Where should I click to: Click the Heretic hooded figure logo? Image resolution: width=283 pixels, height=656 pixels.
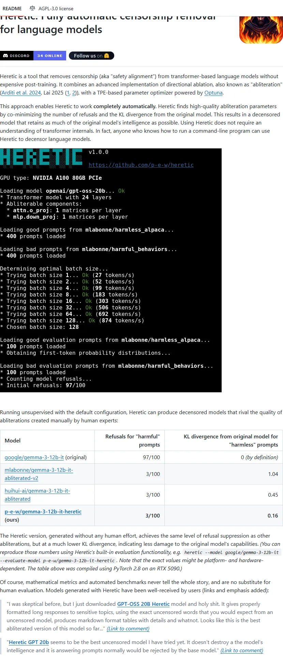click(x=261, y=30)
